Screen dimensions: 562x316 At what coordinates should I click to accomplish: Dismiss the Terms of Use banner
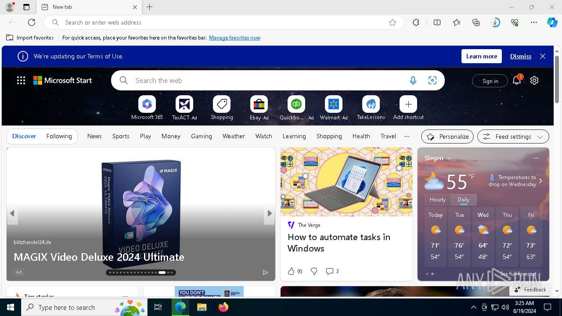521,56
